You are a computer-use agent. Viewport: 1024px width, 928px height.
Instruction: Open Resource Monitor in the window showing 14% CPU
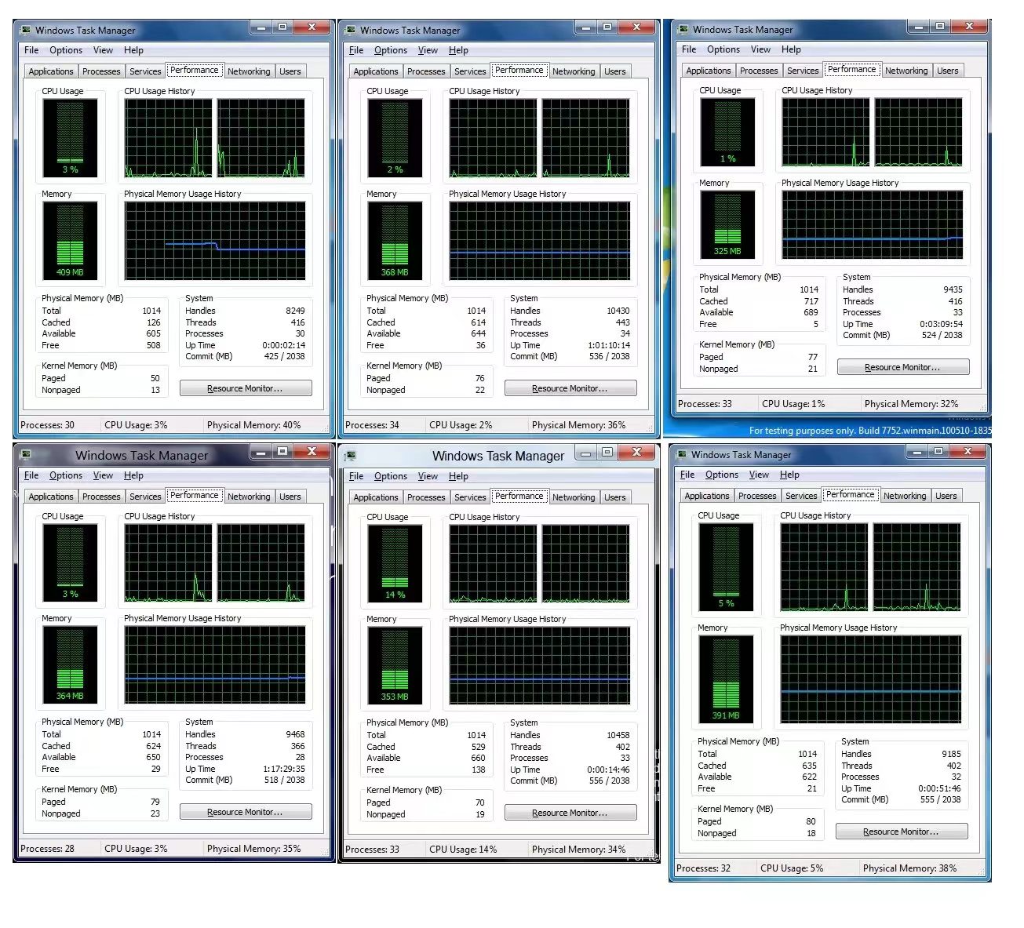pos(570,813)
